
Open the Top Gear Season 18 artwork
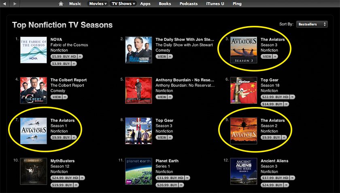244,90
